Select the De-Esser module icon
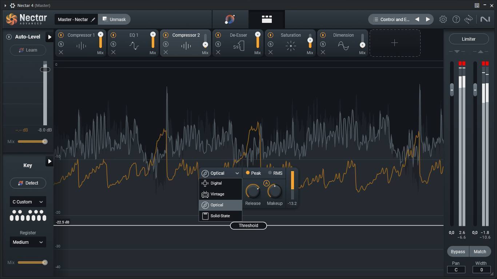Viewport: 497px width, 279px height. (x=239, y=46)
